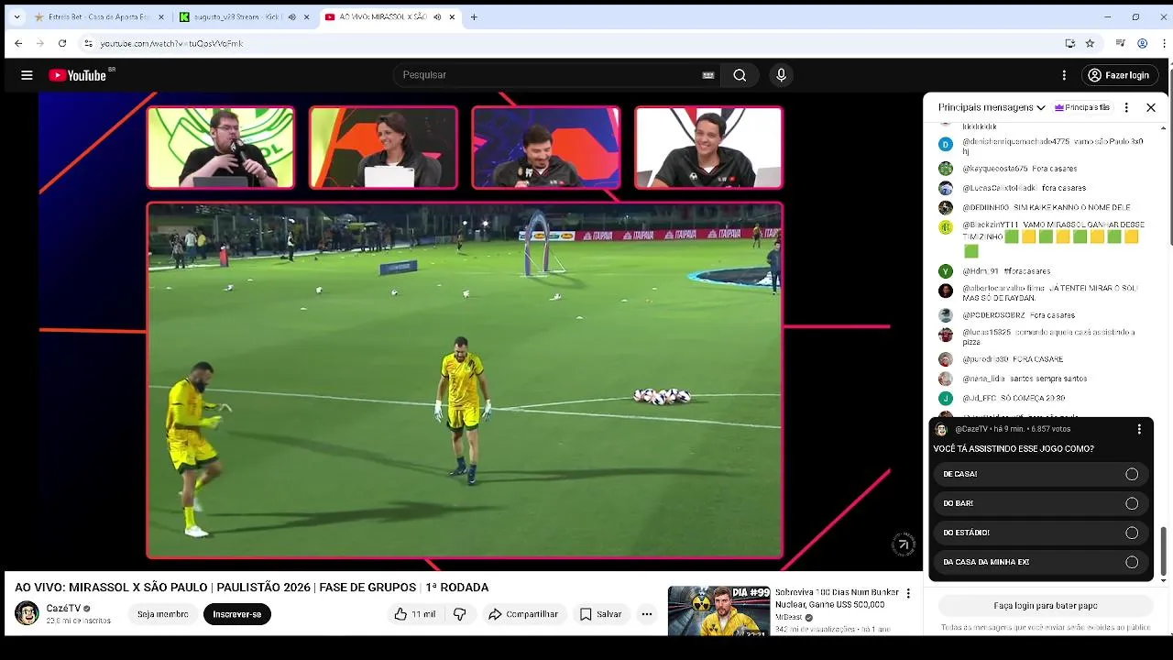Select AO VIVO: MIRASSOL X SÃO tab
The image size is (1173, 660).
pos(390,16)
